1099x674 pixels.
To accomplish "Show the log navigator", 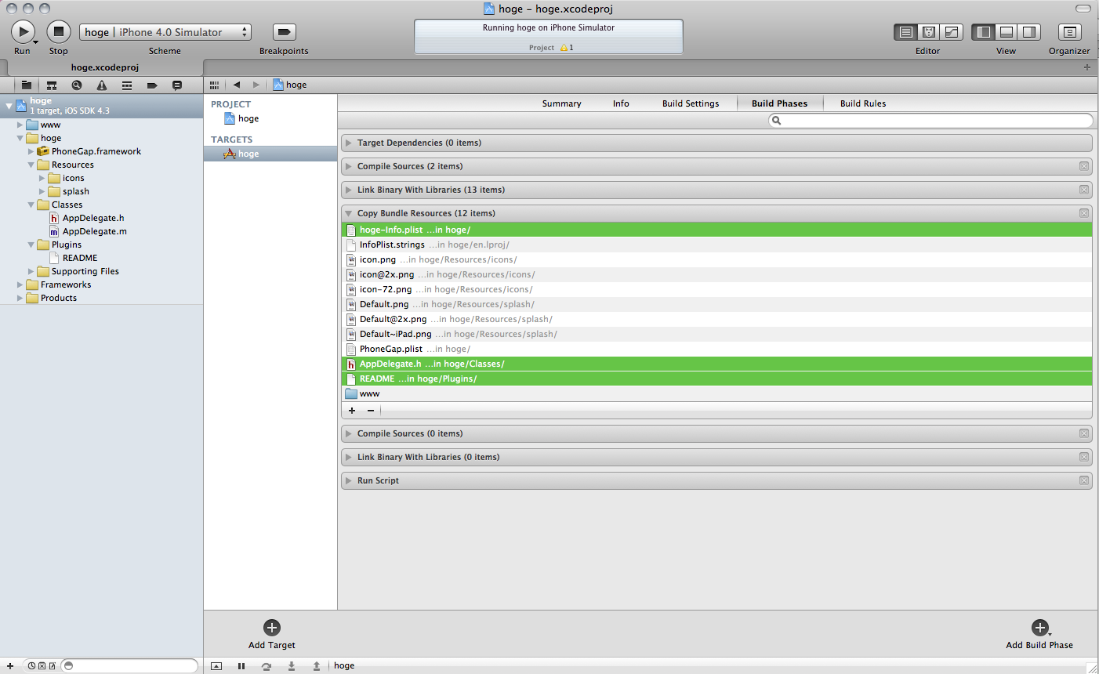I will pyautogui.click(x=177, y=85).
